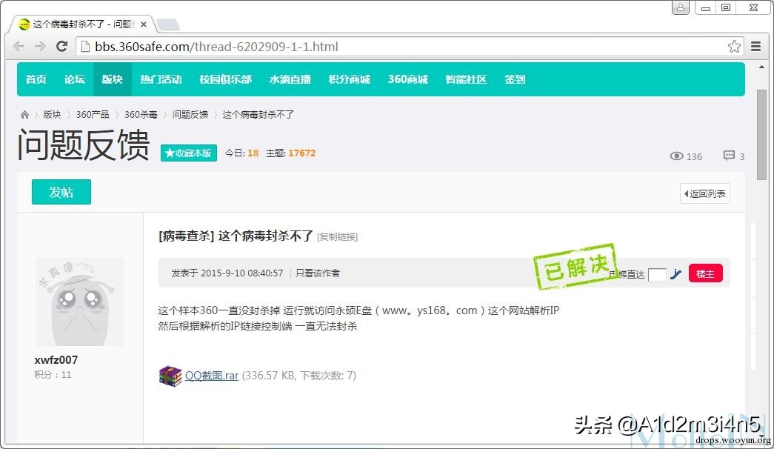Click the 积分：11 points text
774x449 pixels.
coord(53,375)
